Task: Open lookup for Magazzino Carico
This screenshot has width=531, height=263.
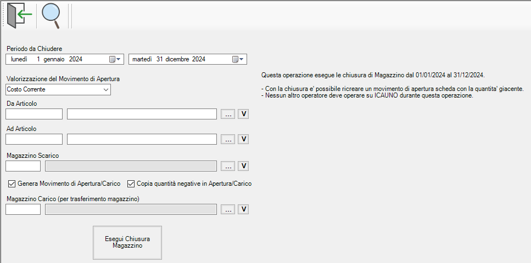Action: click(x=228, y=209)
